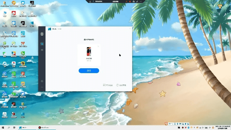Image resolution: width=231 pixels, height=130 pixels.
Task: Click the Xiaomi 10 phone thumbnail
Action: click(89, 52)
